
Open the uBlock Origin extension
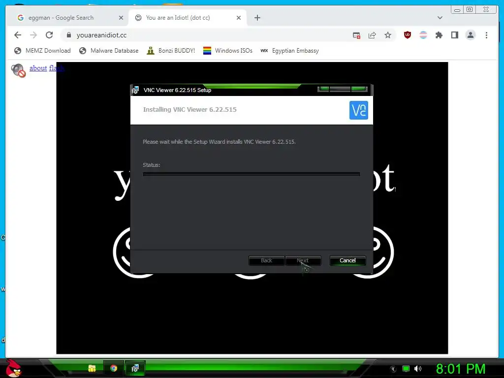tap(407, 35)
